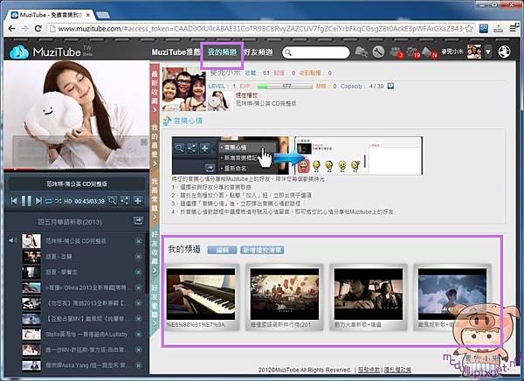Open the 服務條款 footer link
This screenshot has height=381, width=524.
tap(369, 370)
